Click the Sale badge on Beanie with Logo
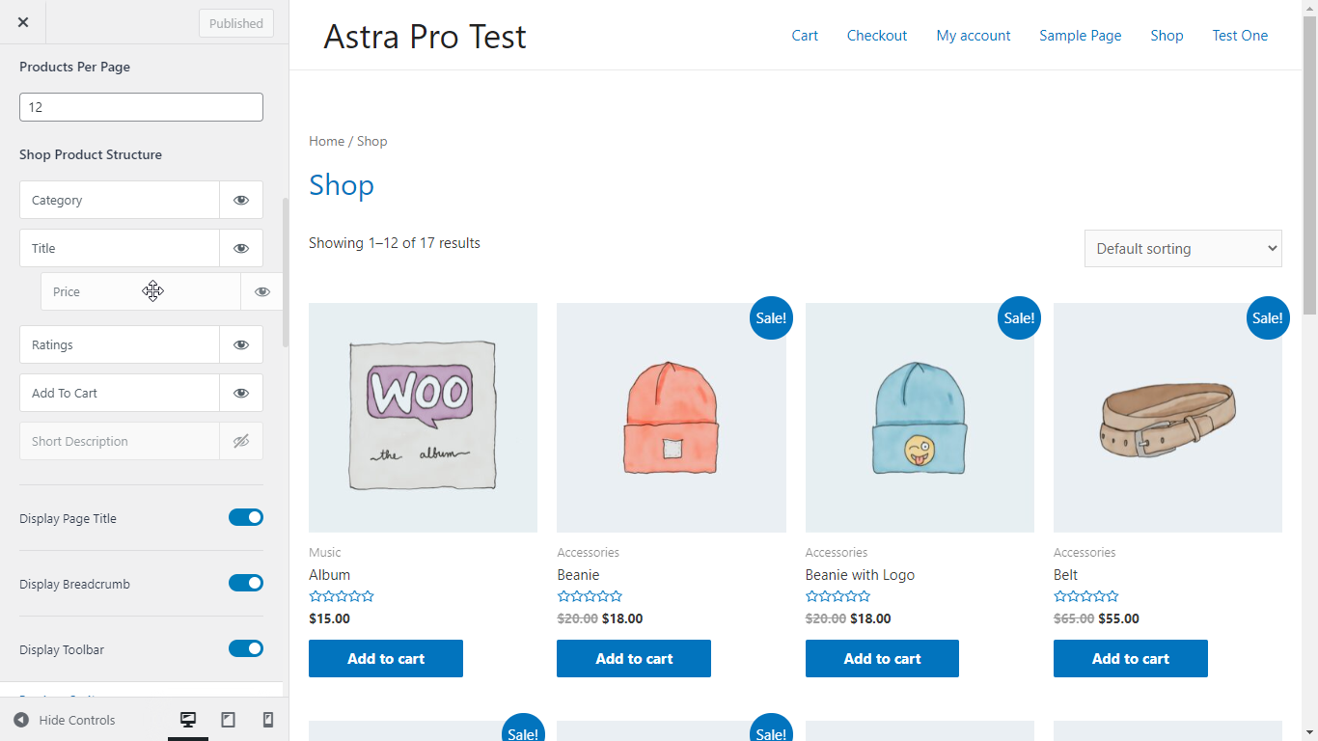The height and width of the screenshot is (741, 1318). point(1019,317)
